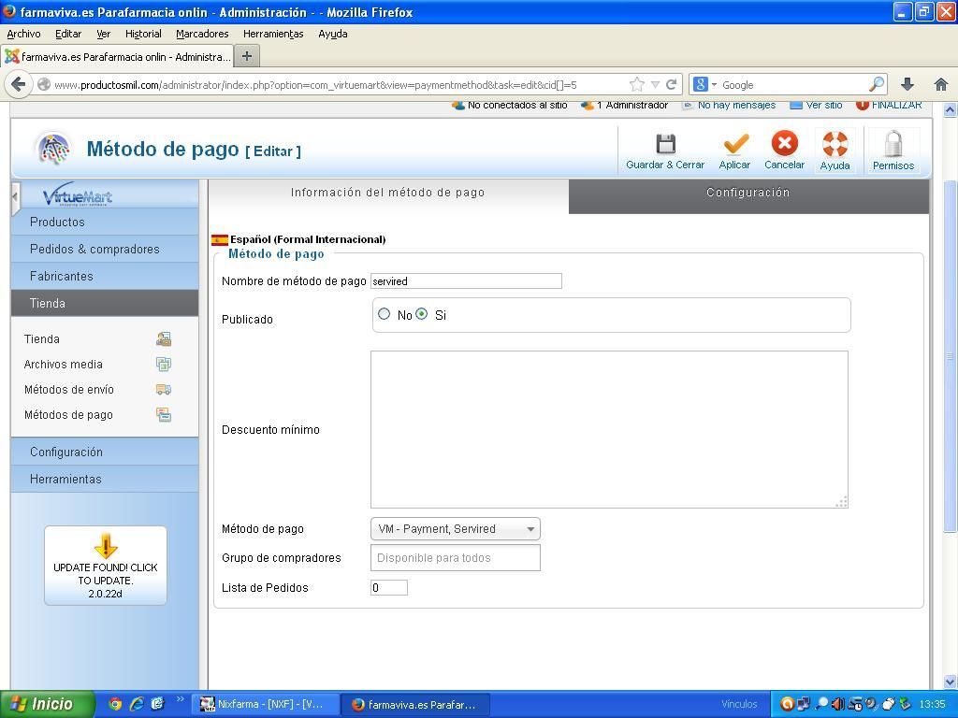Screen dimensions: 958x718
Task: Click the Spanish flag icon
Action: point(219,239)
